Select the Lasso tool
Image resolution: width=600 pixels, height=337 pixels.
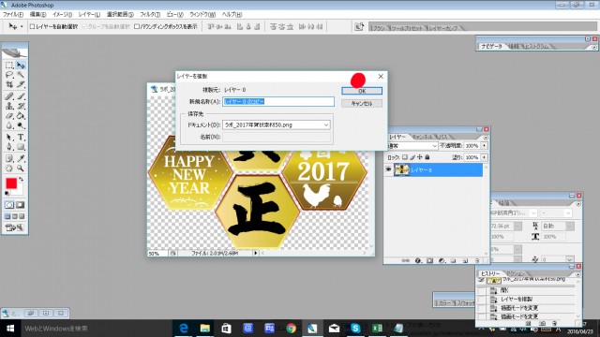point(9,75)
